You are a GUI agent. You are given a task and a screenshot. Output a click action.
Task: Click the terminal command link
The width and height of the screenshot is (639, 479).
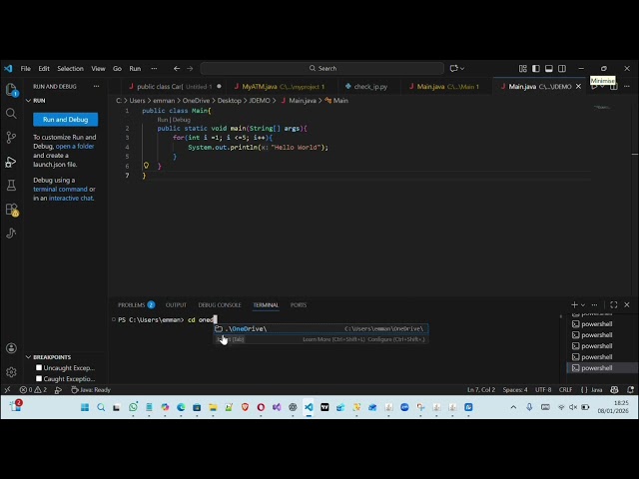coord(60,189)
